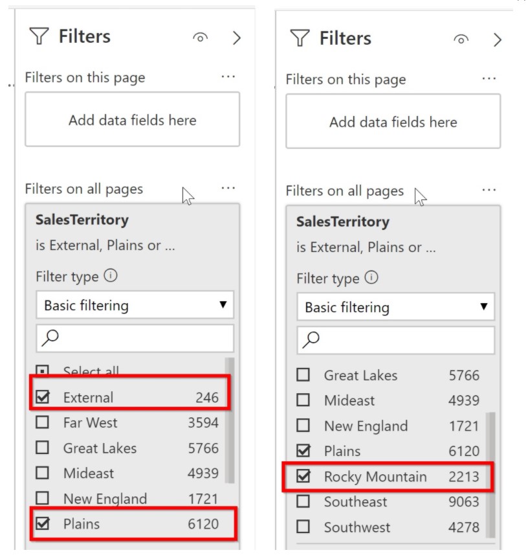
Task: Check the Southeast checkbox
Action: pyautogui.click(x=303, y=501)
